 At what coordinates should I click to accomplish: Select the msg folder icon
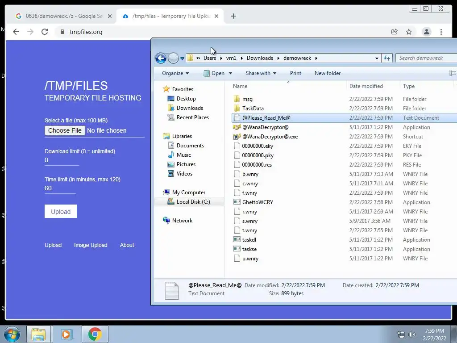tap(237, 99)
